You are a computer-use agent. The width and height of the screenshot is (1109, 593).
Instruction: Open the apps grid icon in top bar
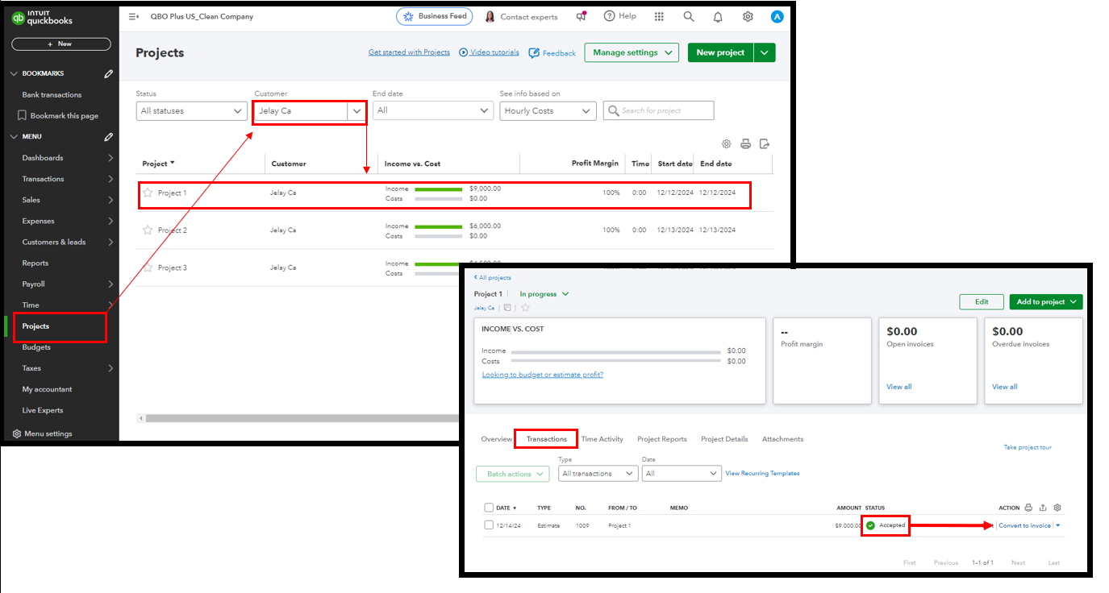click(659, 16)
